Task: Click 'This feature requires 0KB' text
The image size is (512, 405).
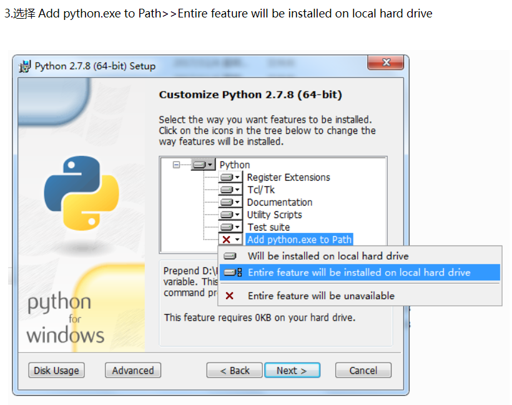Action: (x=260, y=317)
